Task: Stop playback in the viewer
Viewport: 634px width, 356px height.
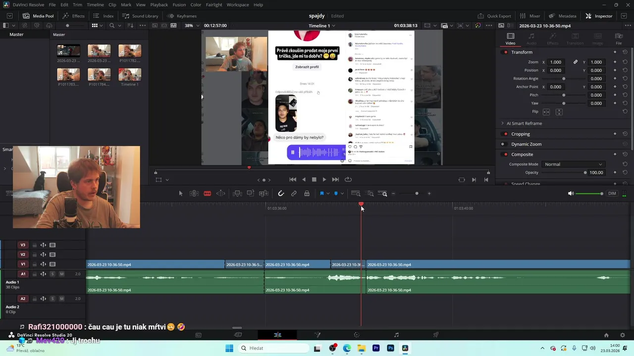Action: [314, 179]
